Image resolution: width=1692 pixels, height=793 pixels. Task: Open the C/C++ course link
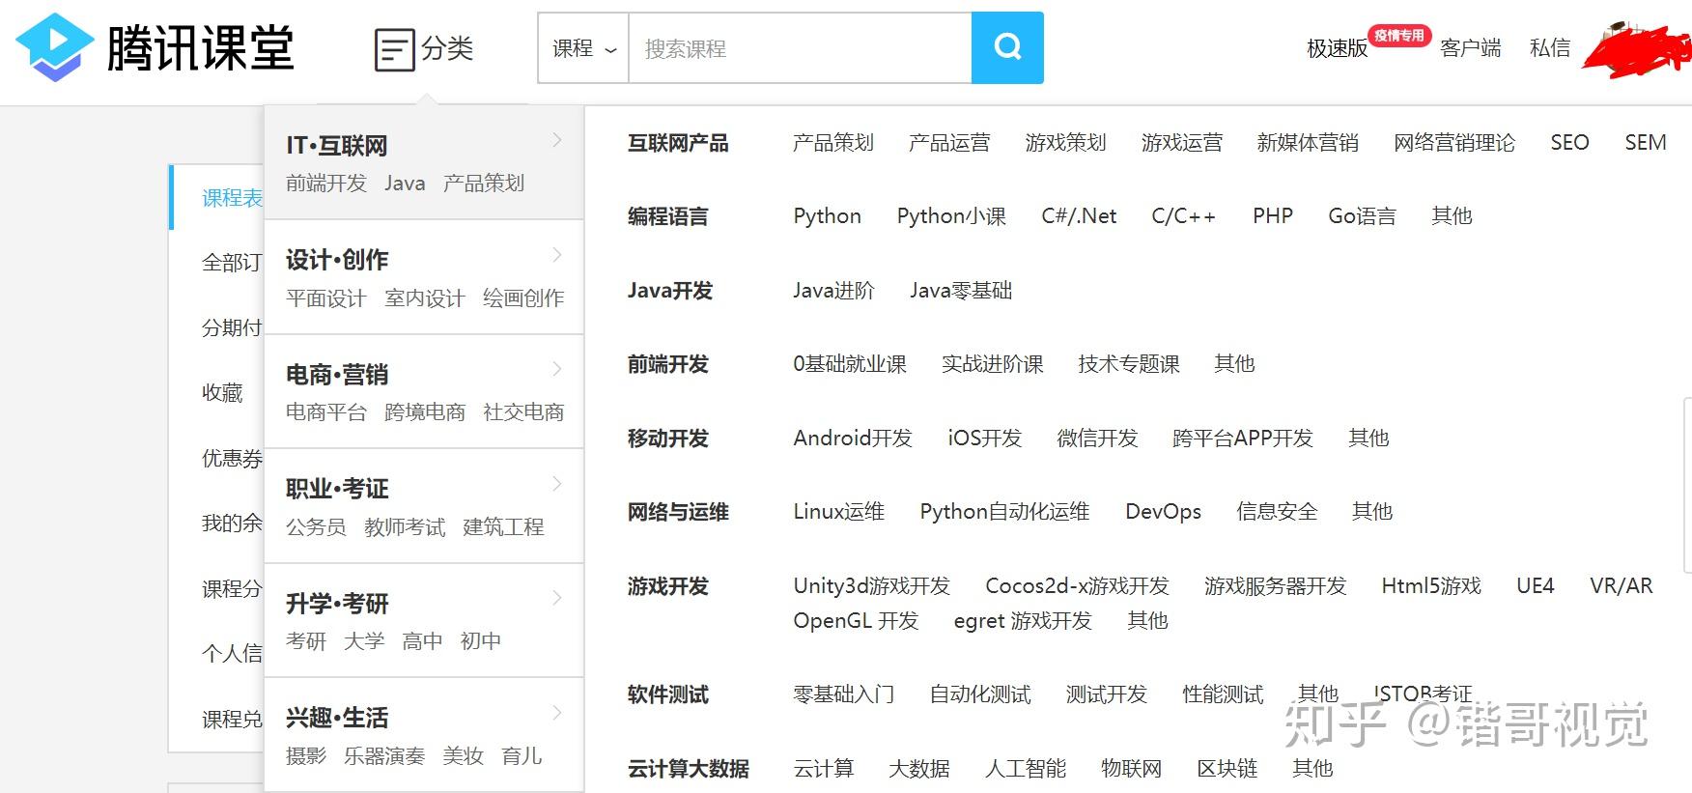tap(1184, 216)
